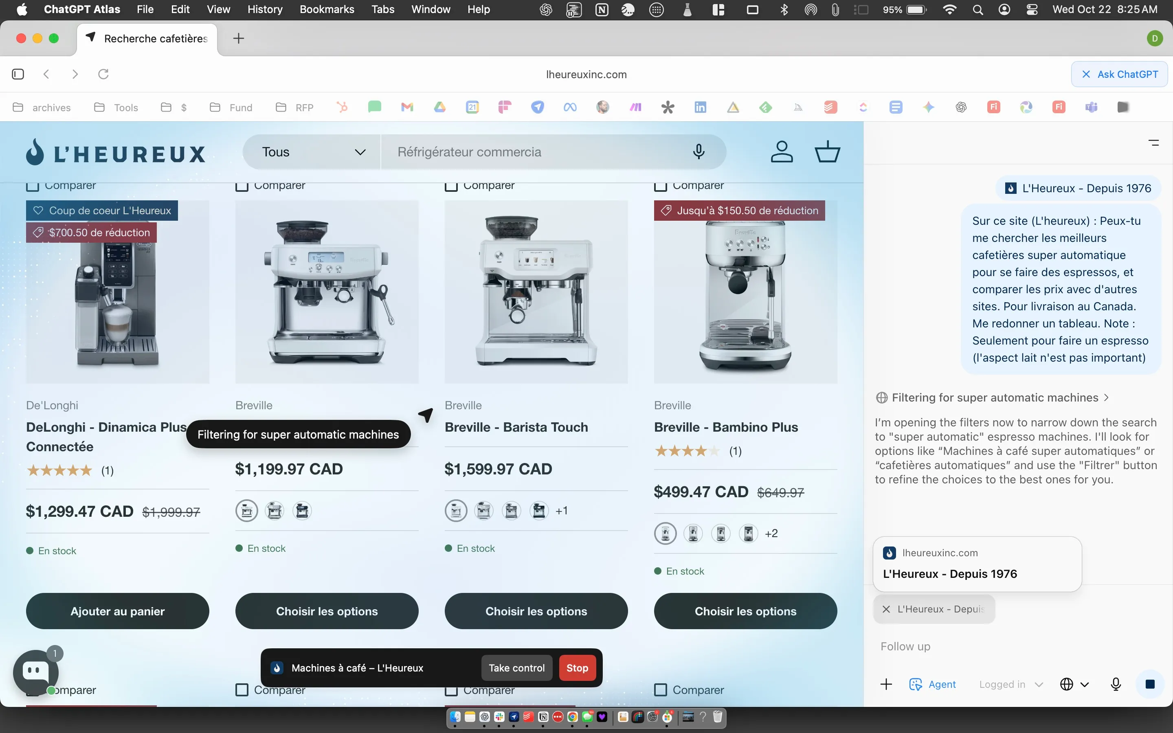Check Comparer above the Breville Bambino Plus card
The image size is (1173, 733).
click(661, 186)
